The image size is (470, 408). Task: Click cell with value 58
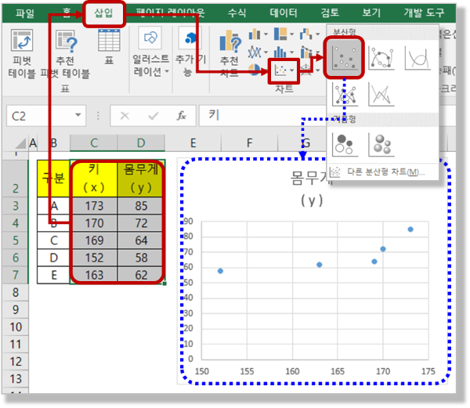pos(141,258)
